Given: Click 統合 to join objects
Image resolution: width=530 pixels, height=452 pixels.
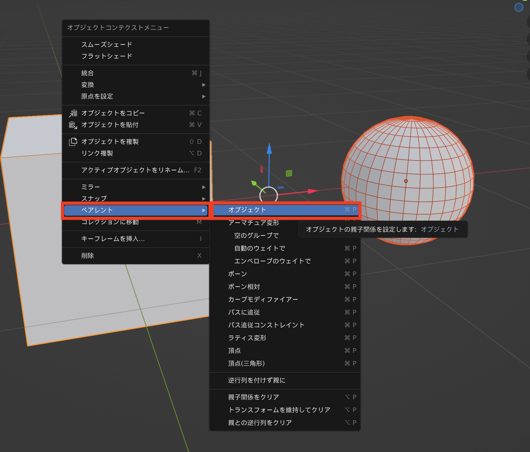Looking at the screenshot, I should [x=87, y=73].
